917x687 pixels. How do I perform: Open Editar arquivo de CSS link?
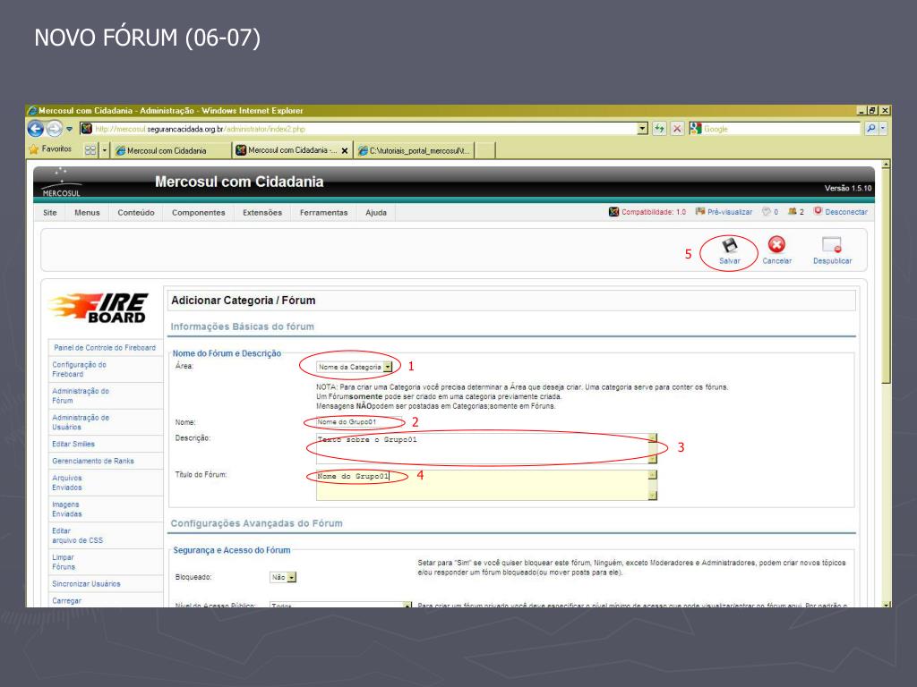[77, 536]
